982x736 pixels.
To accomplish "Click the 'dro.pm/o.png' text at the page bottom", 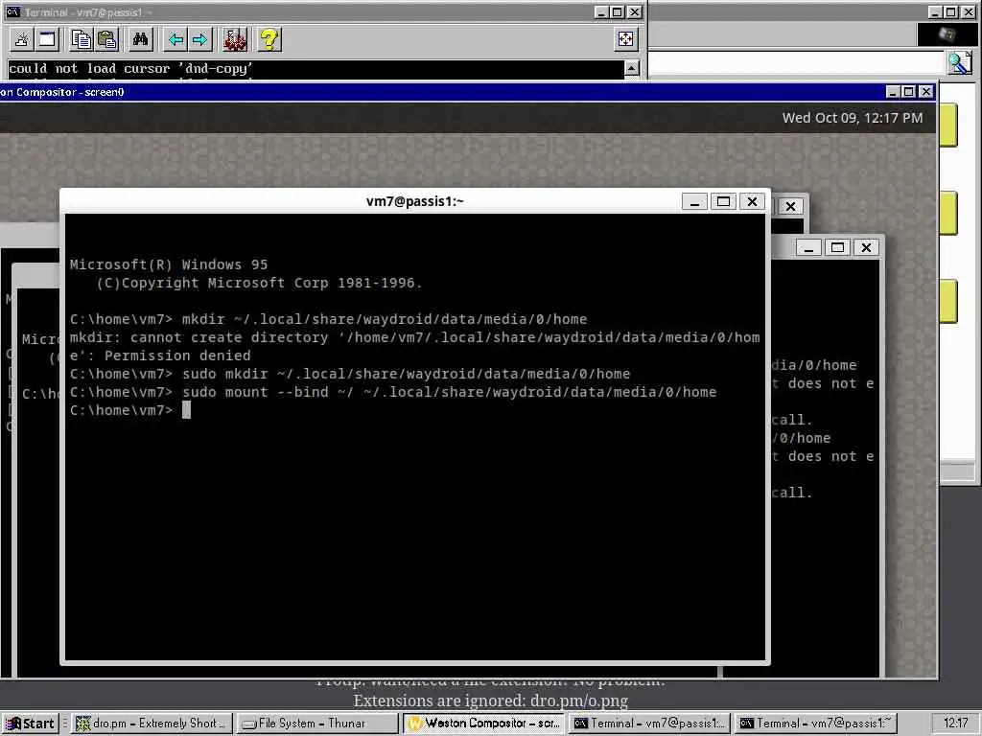I will (578, 701).
